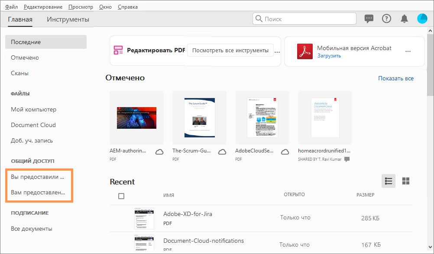Image resolution: width=434 pixels, height=254 pixels.
Task: Open options menu on Мобильная версия Acrobat card
Action: (408, 51)
